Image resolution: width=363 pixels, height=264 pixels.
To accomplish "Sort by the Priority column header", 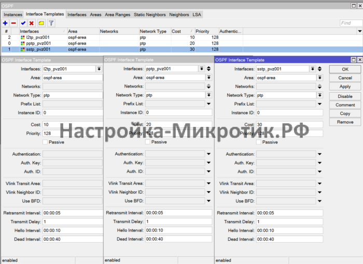I will coord(207,31).
